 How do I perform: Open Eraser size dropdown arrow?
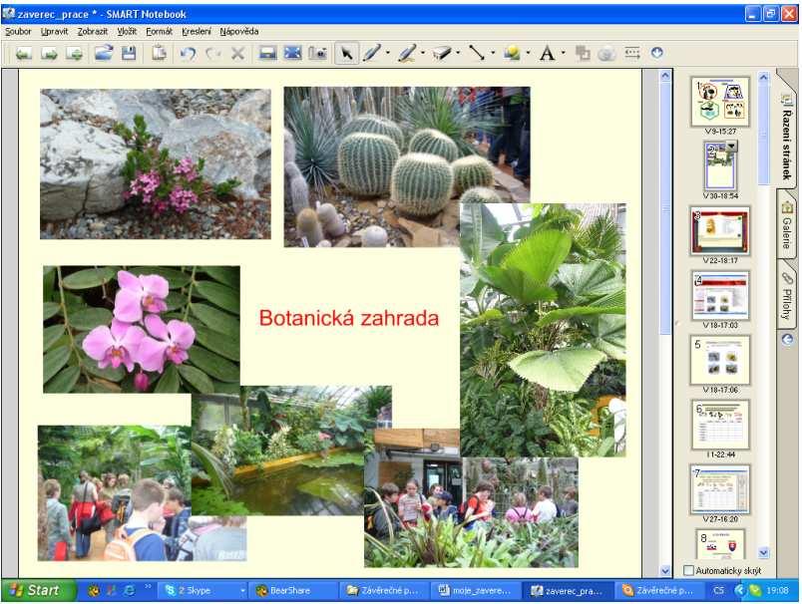click(458, 53)
